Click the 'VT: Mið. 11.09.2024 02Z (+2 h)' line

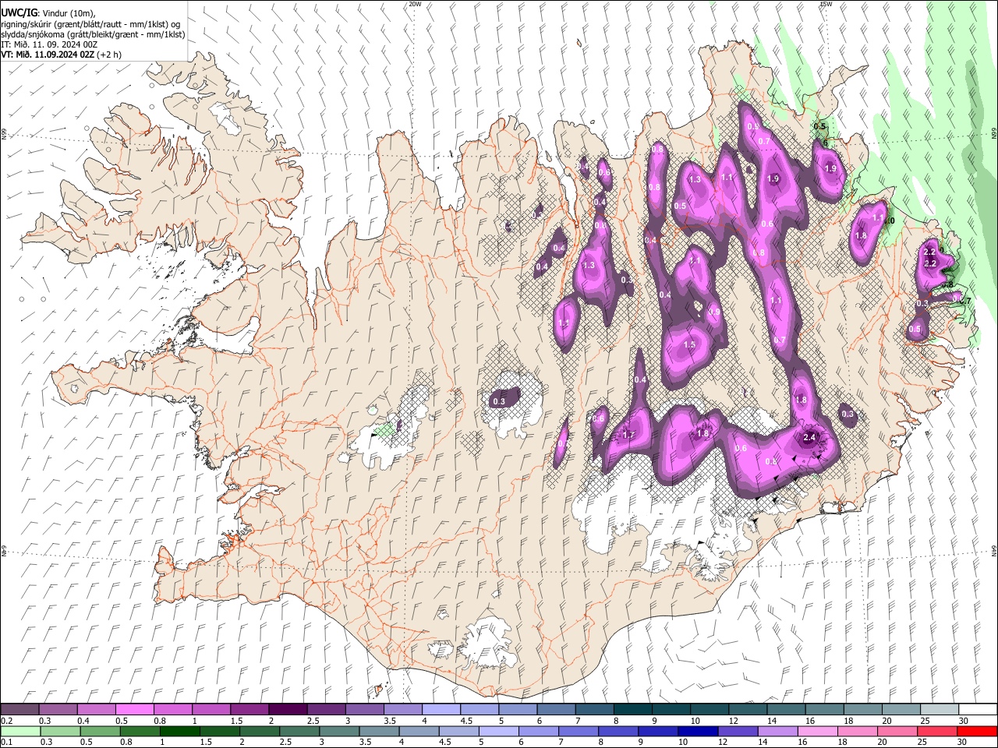[62, 55]
